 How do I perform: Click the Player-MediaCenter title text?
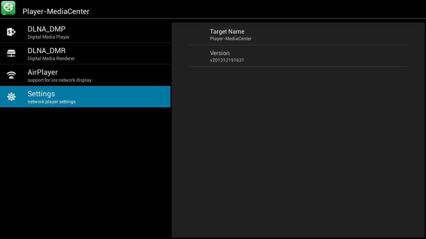pyautogui.click(x=56, y=11)
